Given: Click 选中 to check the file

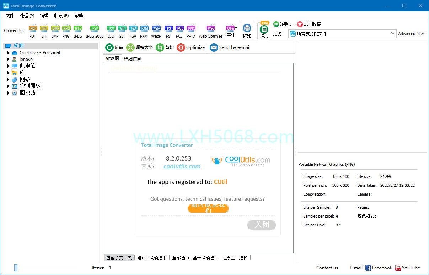Looking at the screenshot, I should click(x=141, y=258).
